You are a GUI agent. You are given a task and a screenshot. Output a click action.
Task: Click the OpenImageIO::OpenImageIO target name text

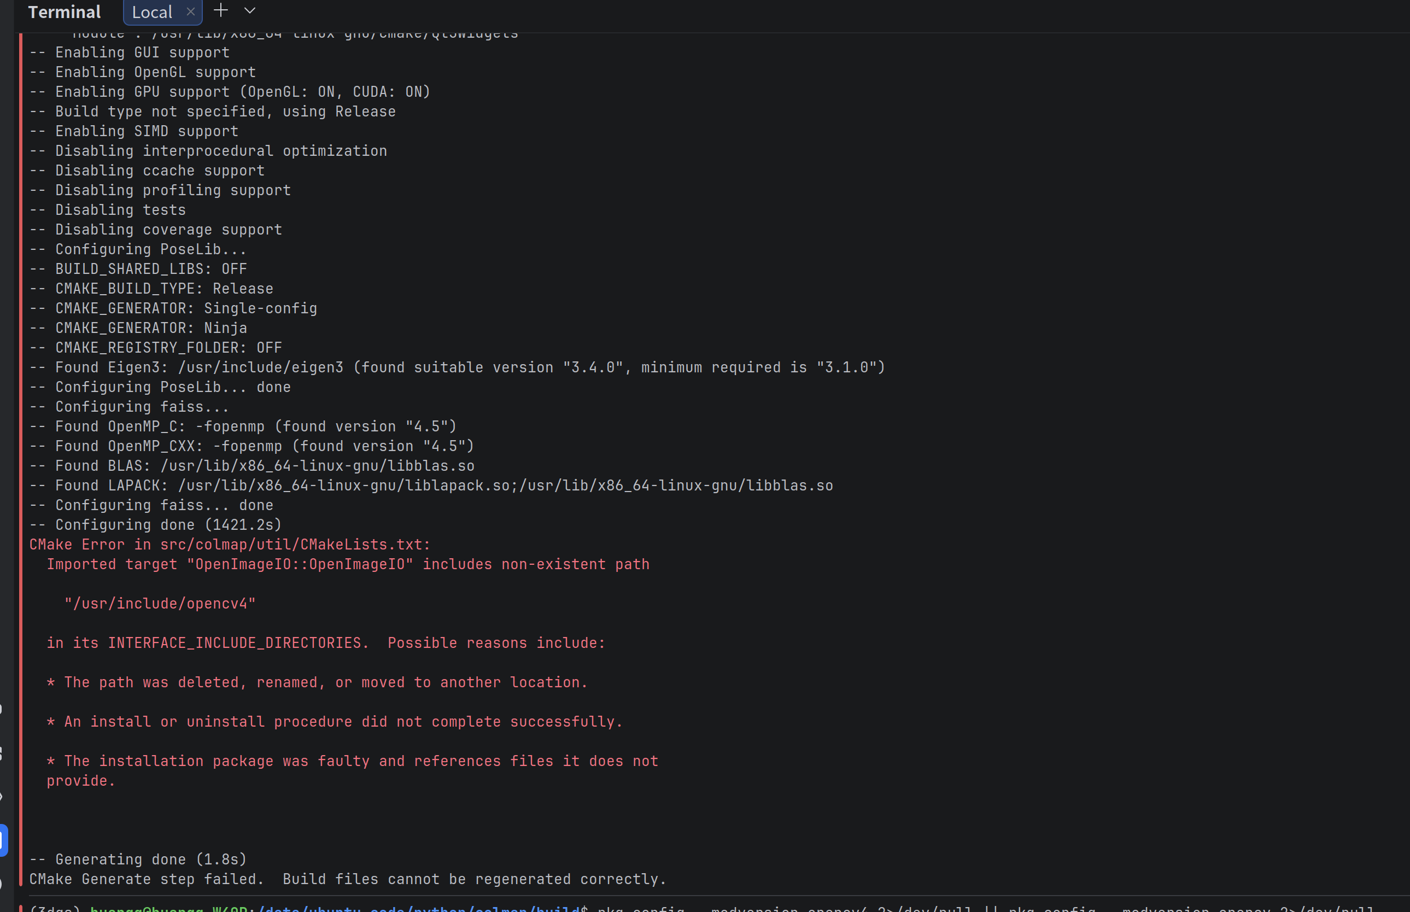[x=300, y=564]
